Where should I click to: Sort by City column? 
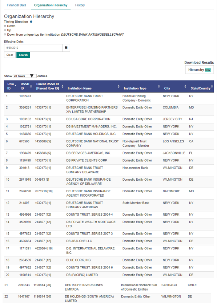pyautogui.click(x=175, y=86)
